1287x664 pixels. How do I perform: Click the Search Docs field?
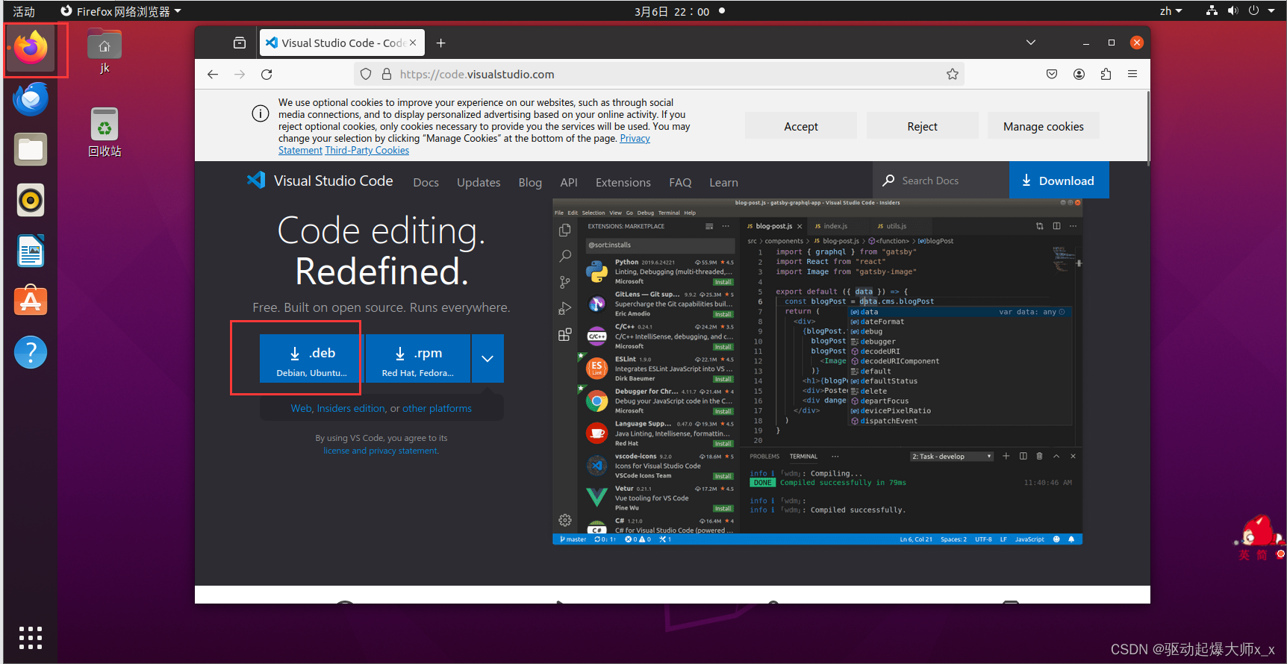click(941, 180)
